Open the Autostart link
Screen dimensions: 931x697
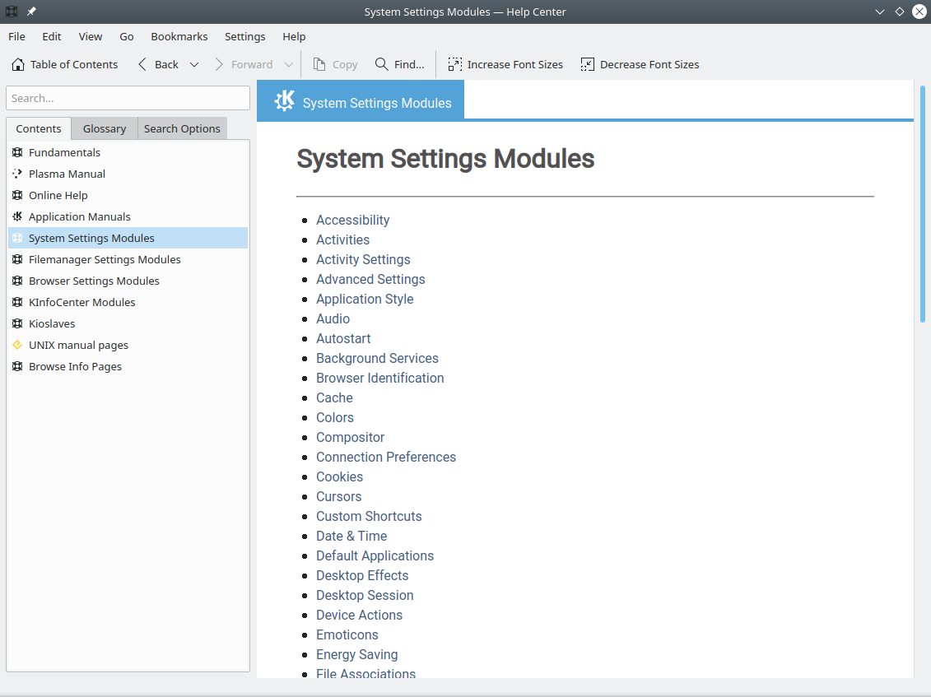click(343, 338)
